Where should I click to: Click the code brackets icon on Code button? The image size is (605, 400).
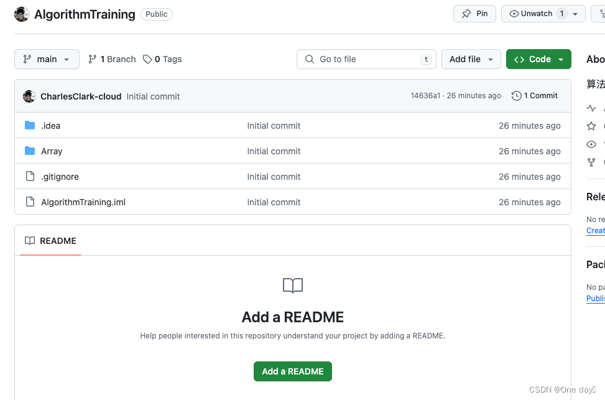[519, 60]
